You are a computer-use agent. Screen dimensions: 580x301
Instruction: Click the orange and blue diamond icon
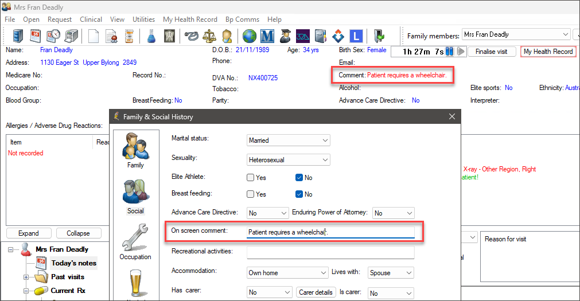[338, 36]
